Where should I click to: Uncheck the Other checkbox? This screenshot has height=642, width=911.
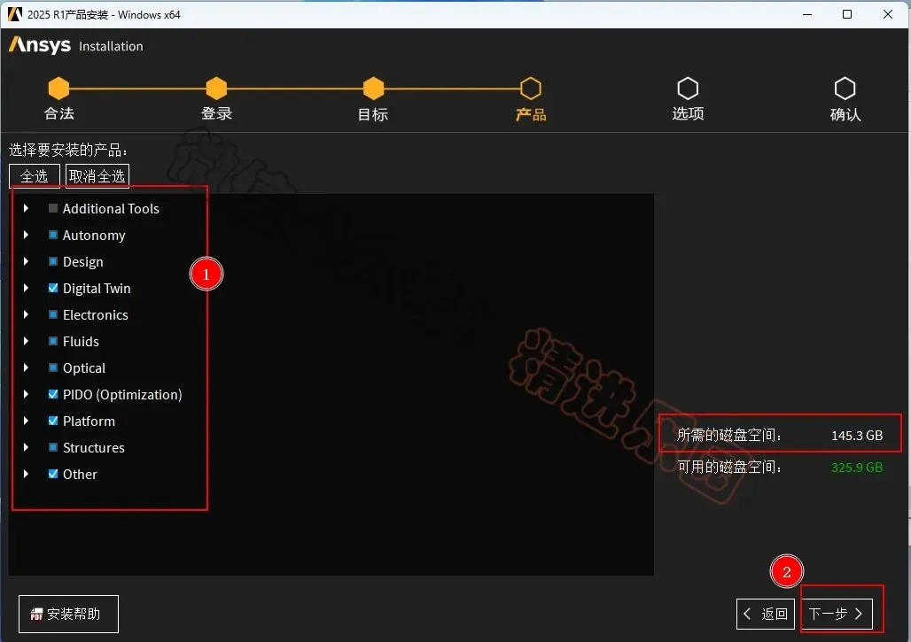click(x=53, y=474)
